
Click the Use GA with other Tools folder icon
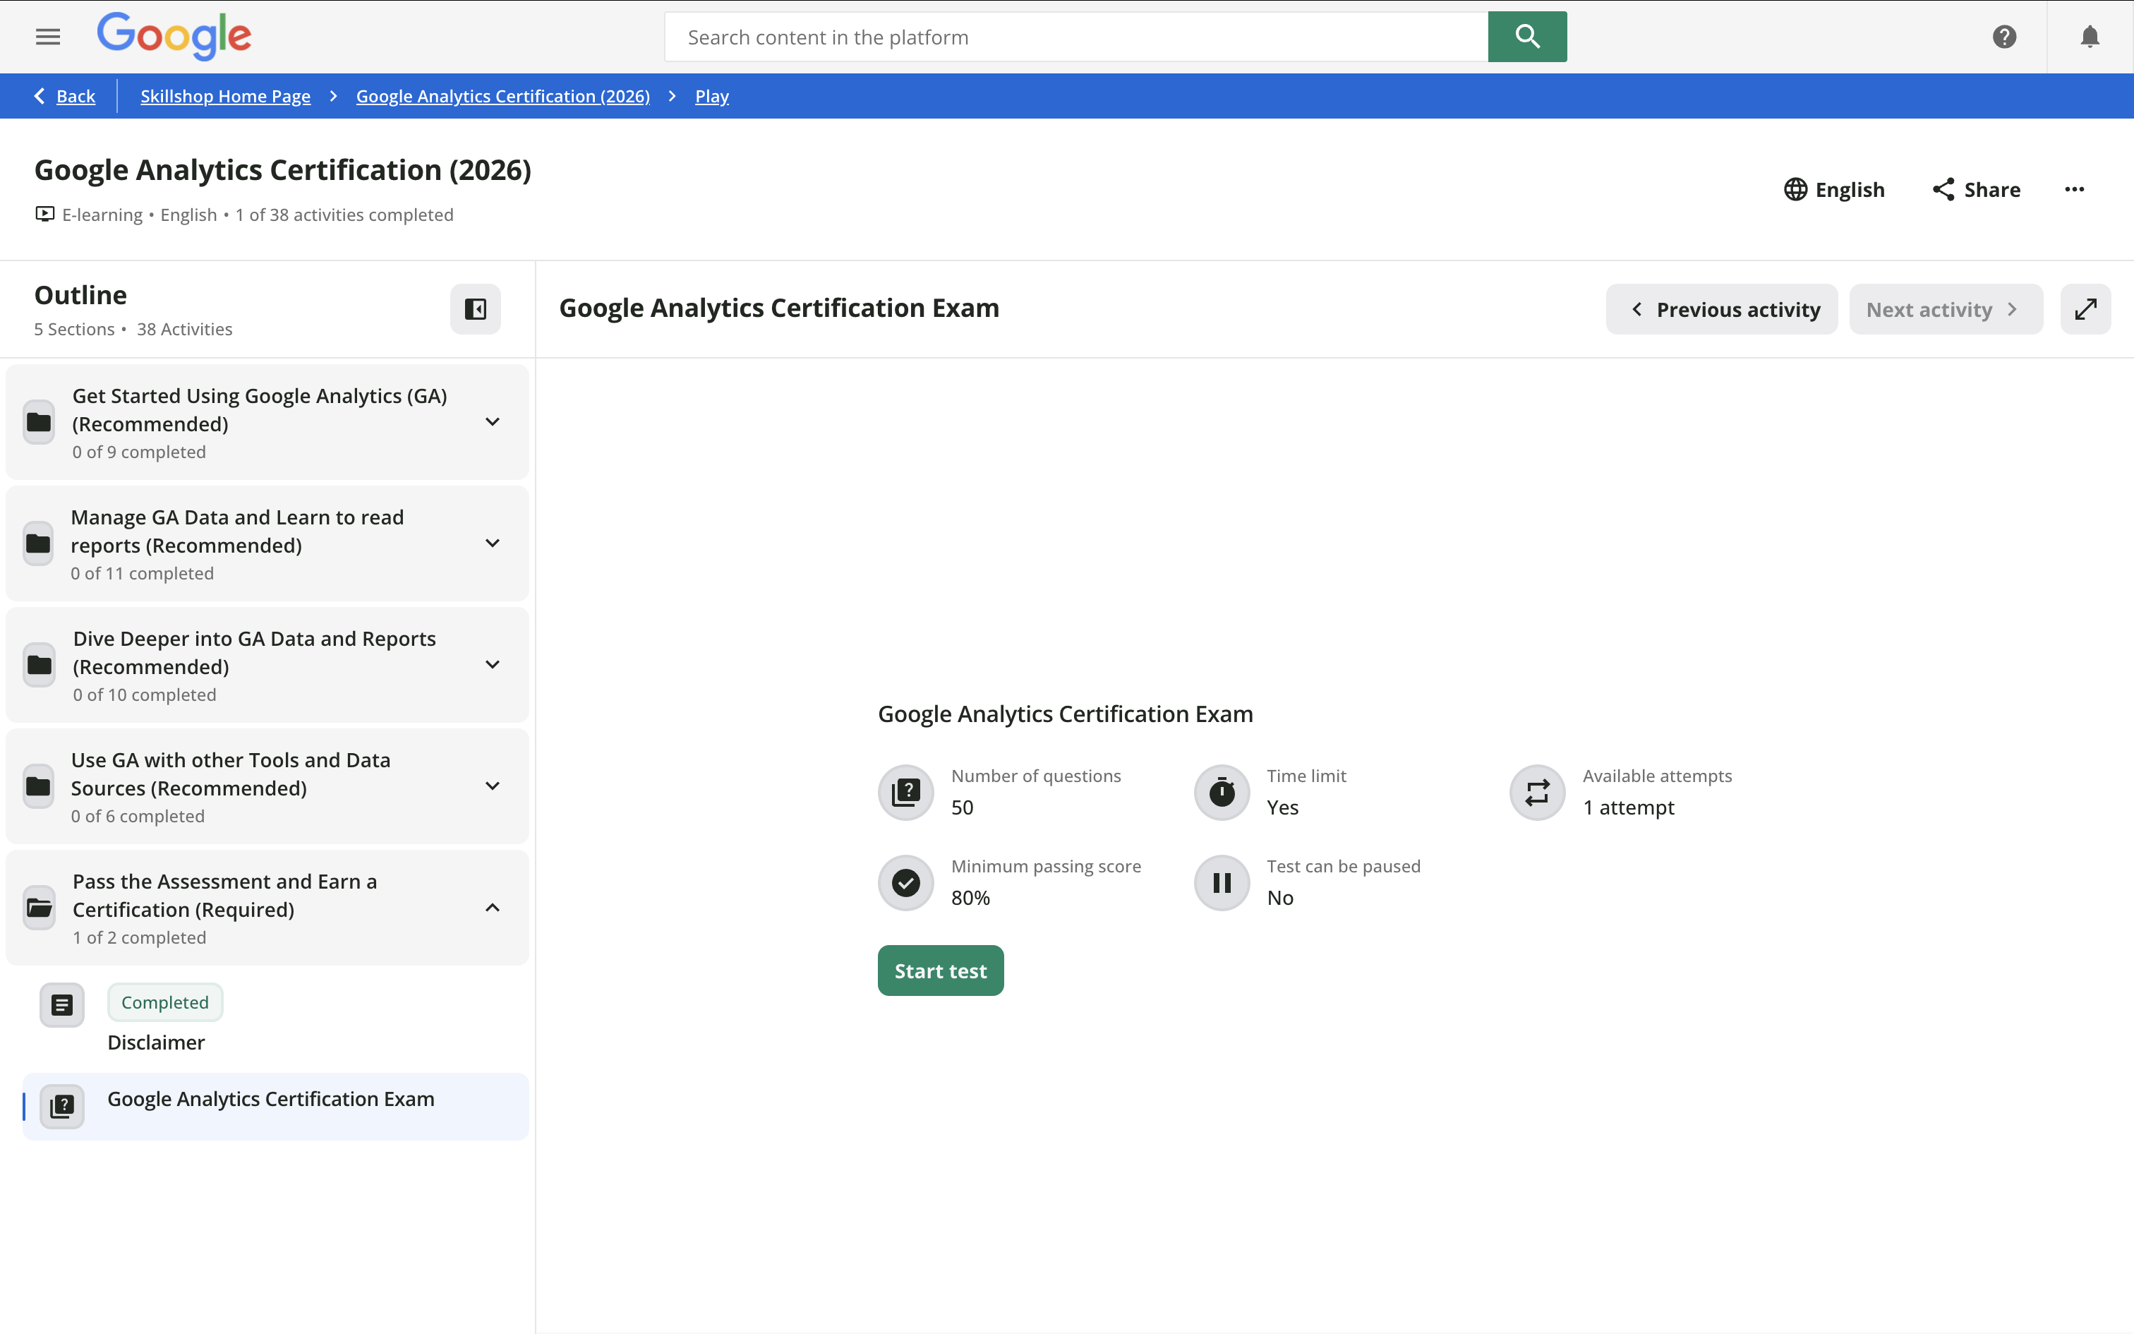coord(39,786)
